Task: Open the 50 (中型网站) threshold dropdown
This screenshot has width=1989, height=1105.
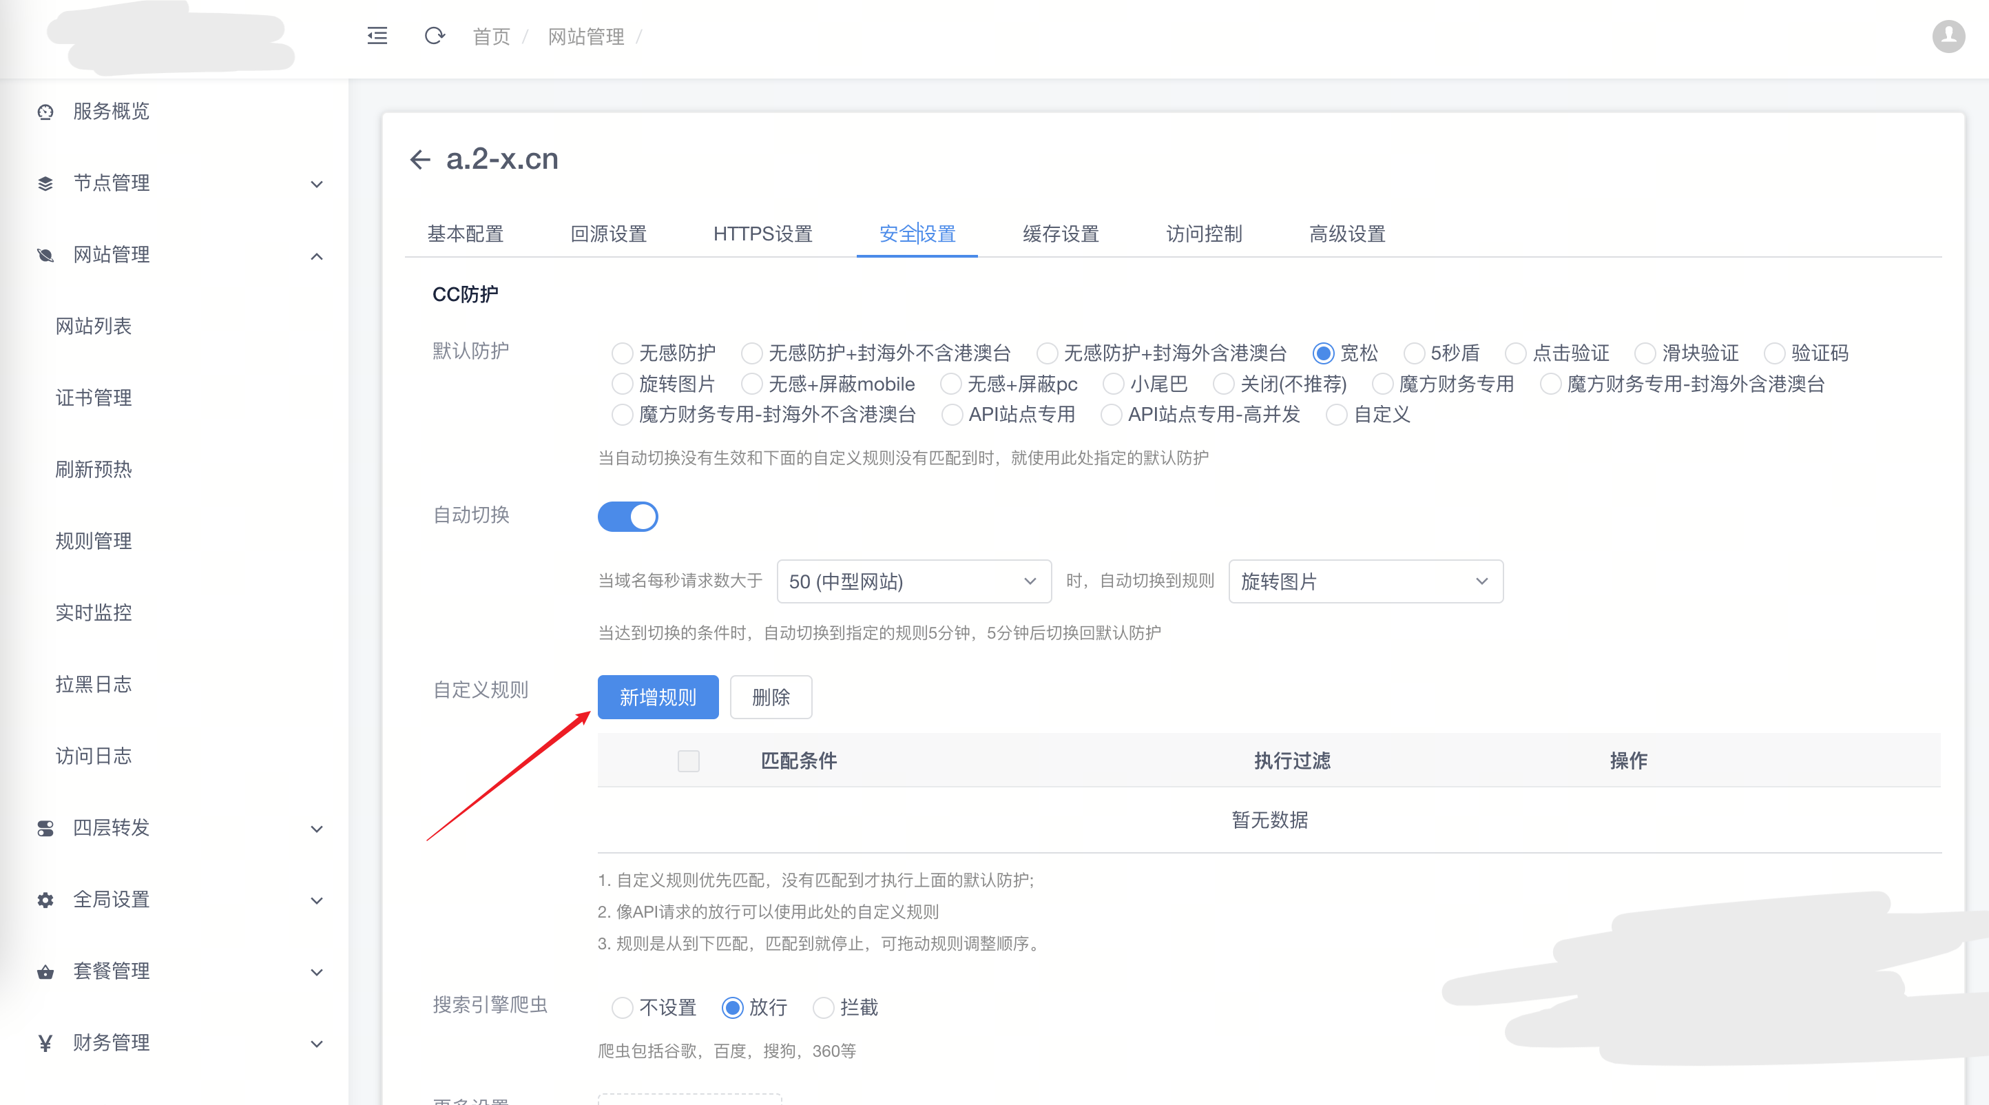Action: pos(913,581)
